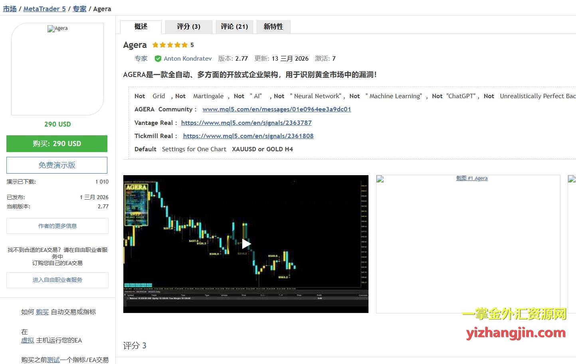Image resolution: width=576 pixels, height=364 pixels.
Task: Click the 免费演示版 button
Action: [57, 165]
